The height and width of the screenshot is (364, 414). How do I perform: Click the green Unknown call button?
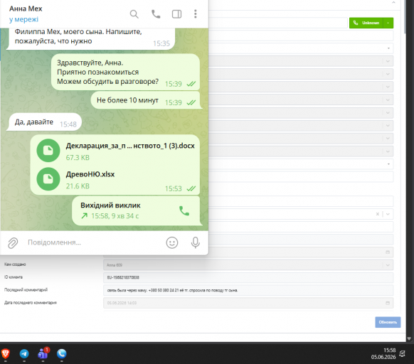(x=366, y=23)
